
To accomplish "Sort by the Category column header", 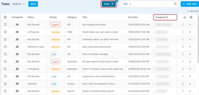I will pyautogui.click(x=72, y=17).
